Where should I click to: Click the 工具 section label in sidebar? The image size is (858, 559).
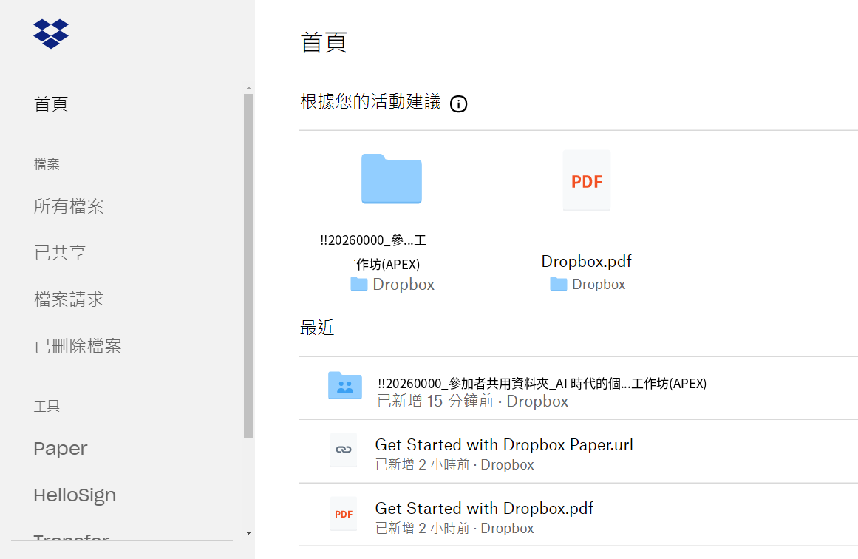click(47, 406)
